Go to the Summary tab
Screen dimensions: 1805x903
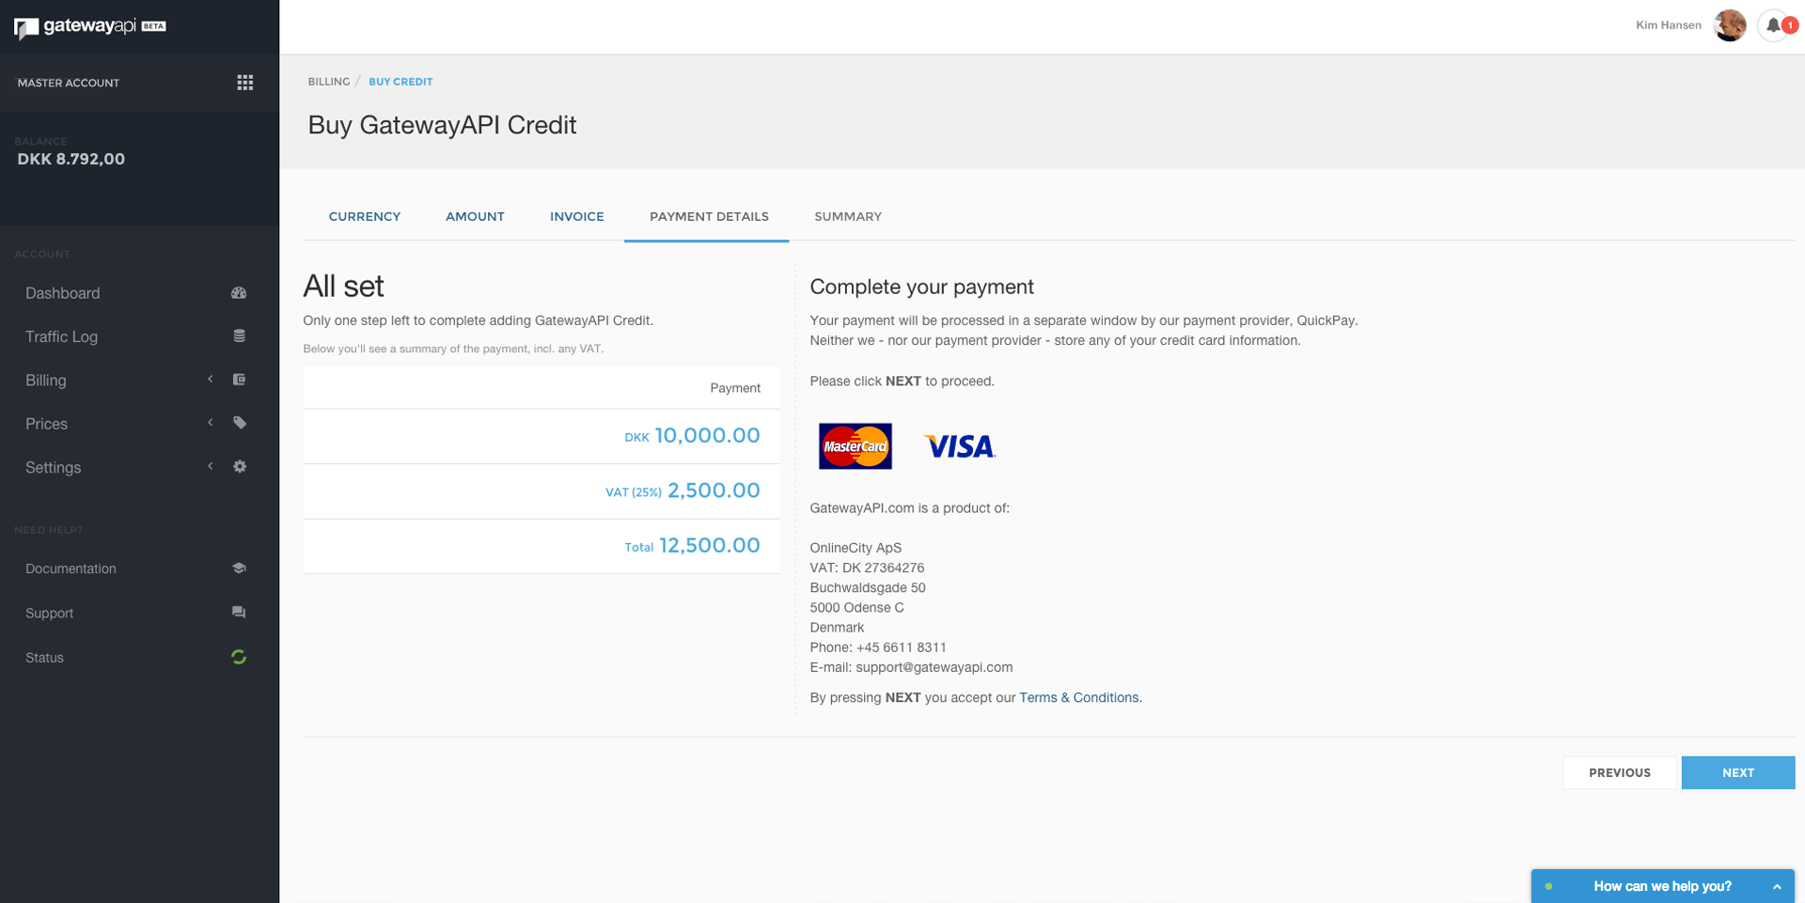(x=848, y=217)
